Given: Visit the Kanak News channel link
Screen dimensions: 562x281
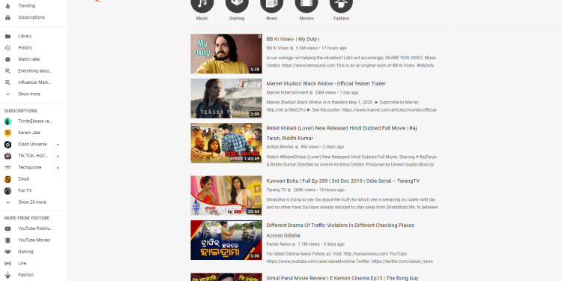Looking at the screenshot, I should (279, 244).
